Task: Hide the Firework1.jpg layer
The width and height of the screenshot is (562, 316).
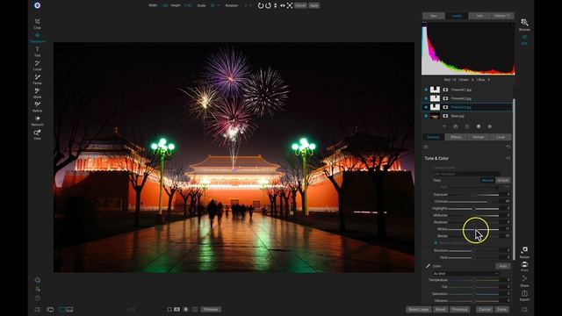Action: (426, 90)
